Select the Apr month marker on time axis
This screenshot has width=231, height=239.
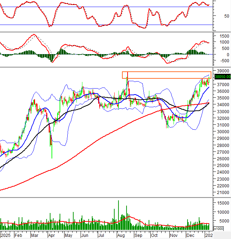52,235
